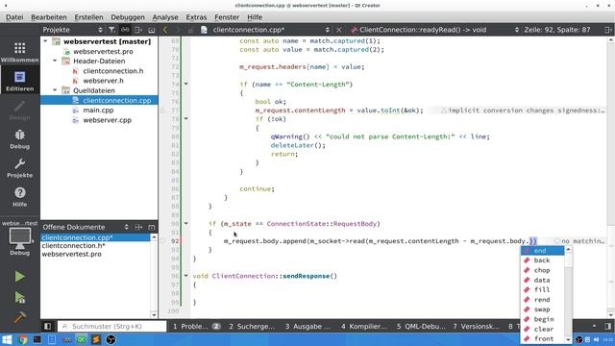Fold the Content-Length if block
Image resolution: width=615 pixels, height=346 pixels.
click(185, 84)
